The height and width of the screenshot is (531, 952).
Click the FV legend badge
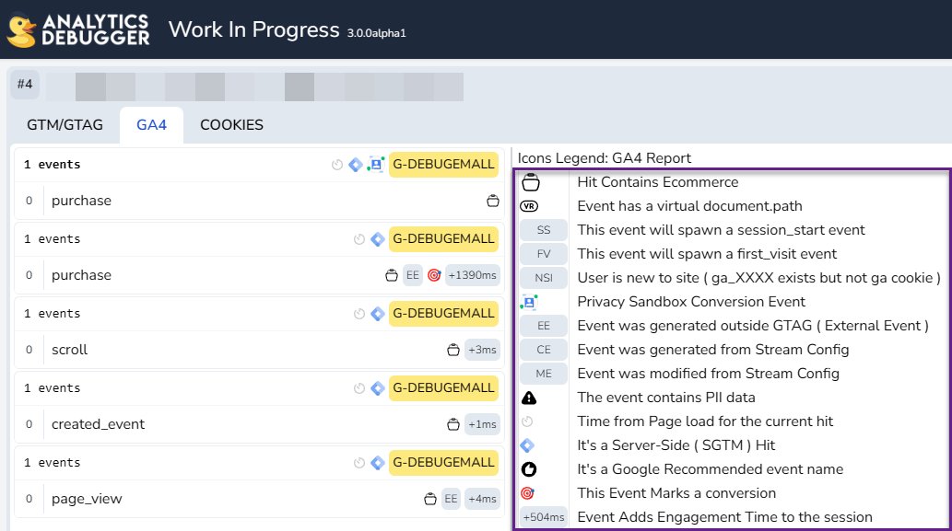pos(544,254)
